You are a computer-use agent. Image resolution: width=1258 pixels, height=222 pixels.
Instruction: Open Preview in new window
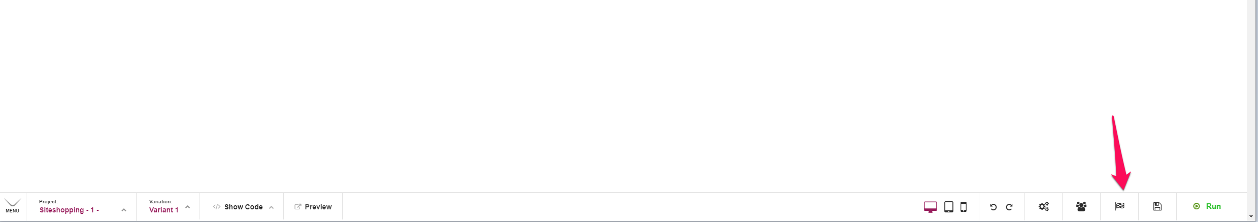[313, 207]
